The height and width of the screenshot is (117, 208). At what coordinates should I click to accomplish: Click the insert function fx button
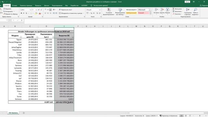(x=22, y=20)
